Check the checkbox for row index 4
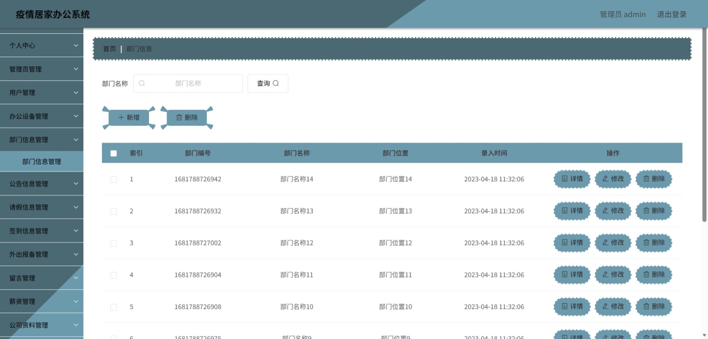This screenshot has width=708, height=339. [x=114, y=275]
